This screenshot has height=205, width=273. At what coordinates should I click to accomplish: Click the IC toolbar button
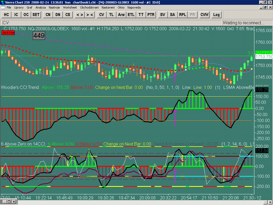point(16,15)
